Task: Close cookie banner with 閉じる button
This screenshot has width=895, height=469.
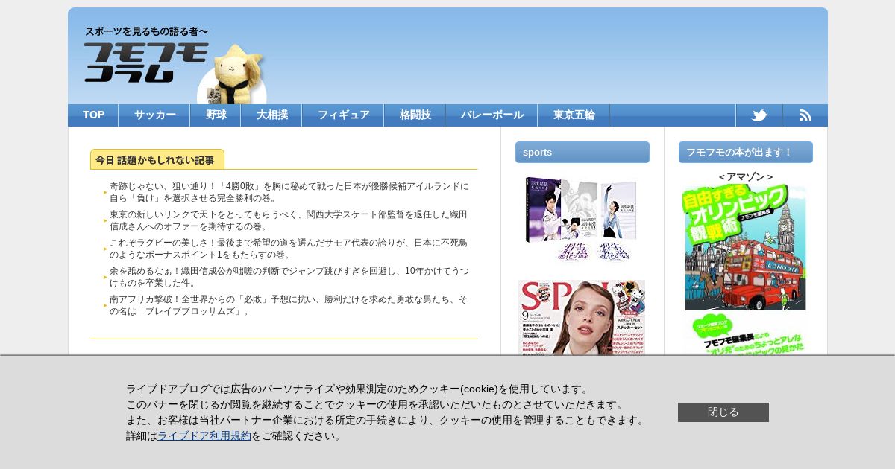Action: pyautogui.click(x=723, y=412)
